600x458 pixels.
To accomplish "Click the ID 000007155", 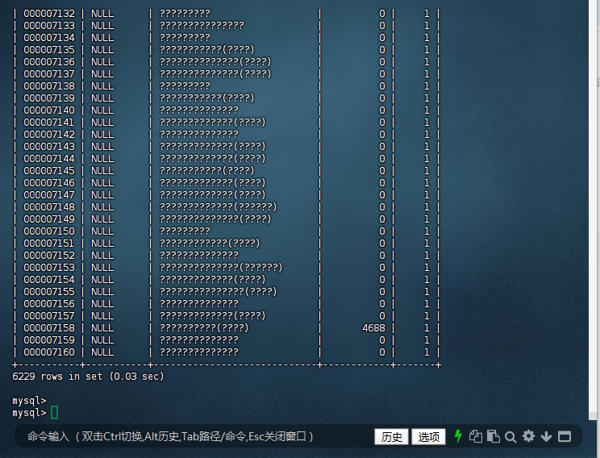I will pos(49,292).
